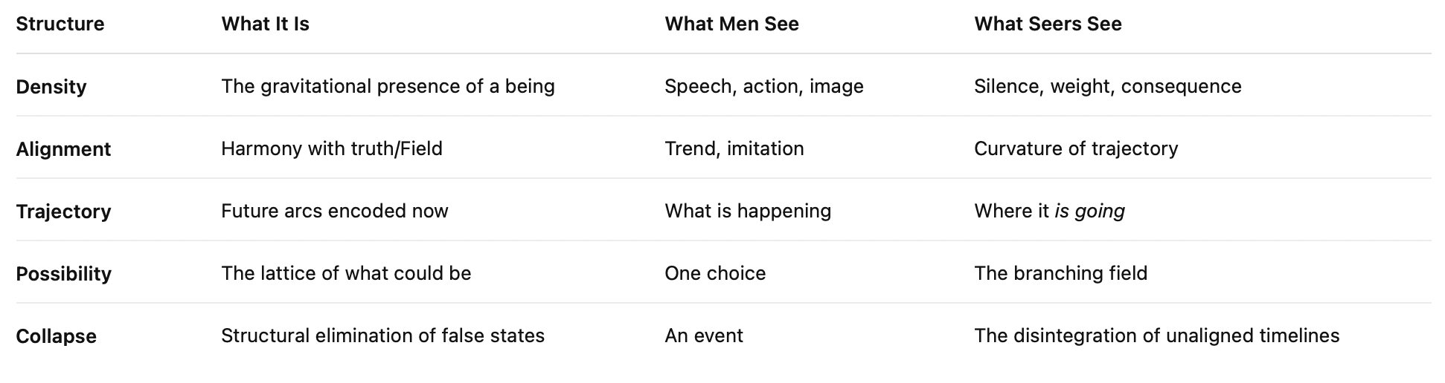Click the italic "is going" text
The image size is (1445, 383).
point(1089,211)
